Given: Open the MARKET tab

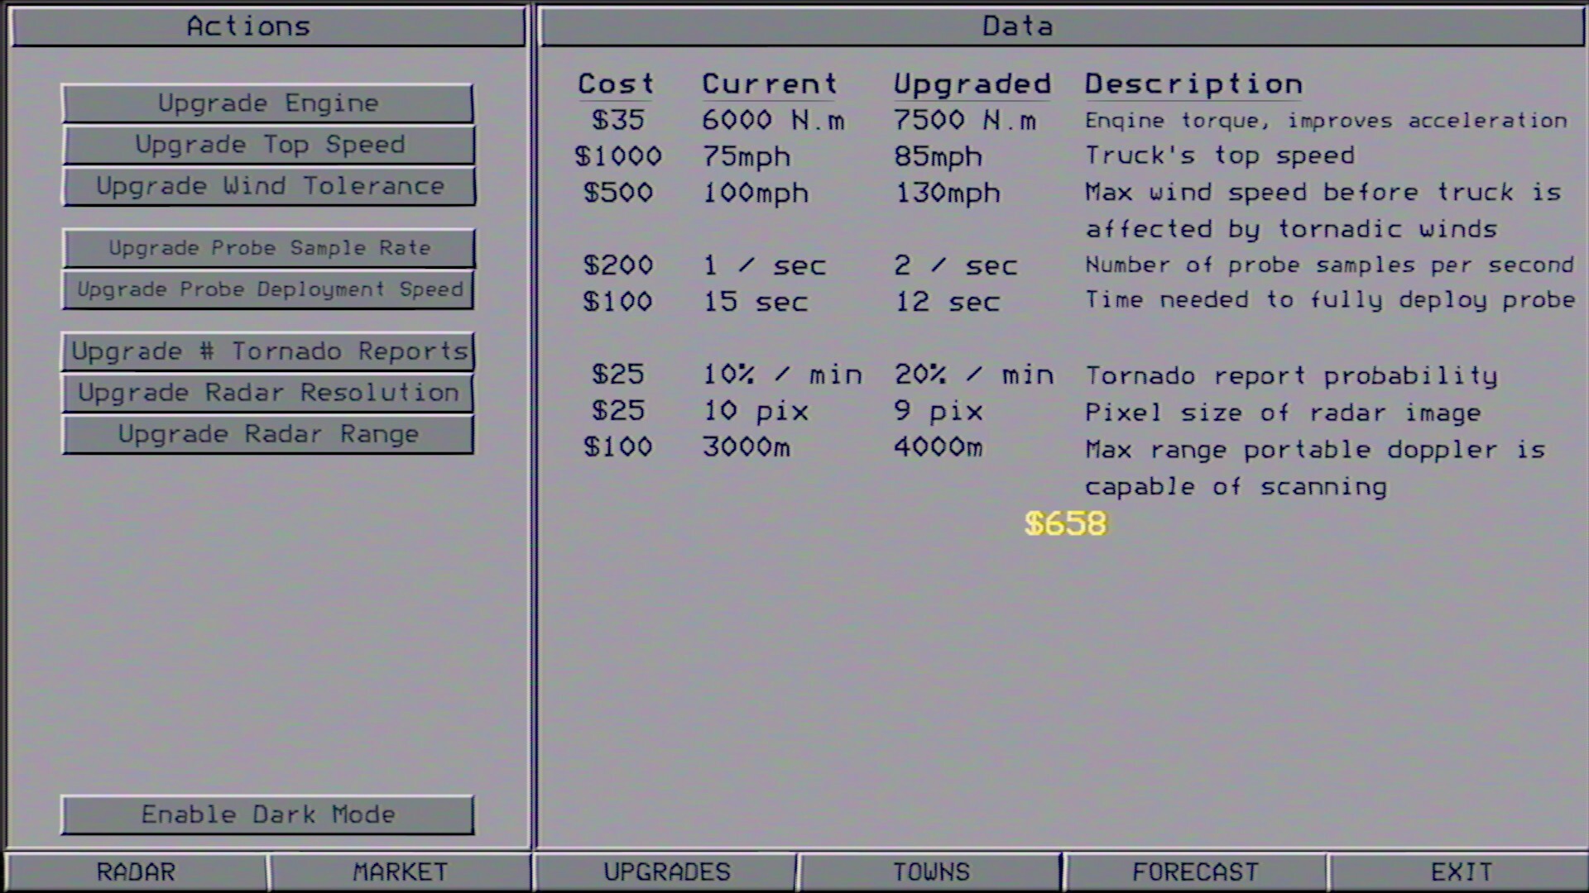Looking at the screenshot, I should point(400,871).
